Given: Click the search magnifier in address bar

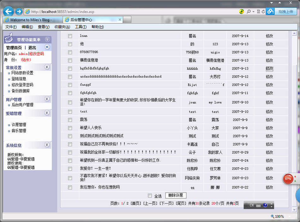Looking at the screenshot, I should [249, 12].
